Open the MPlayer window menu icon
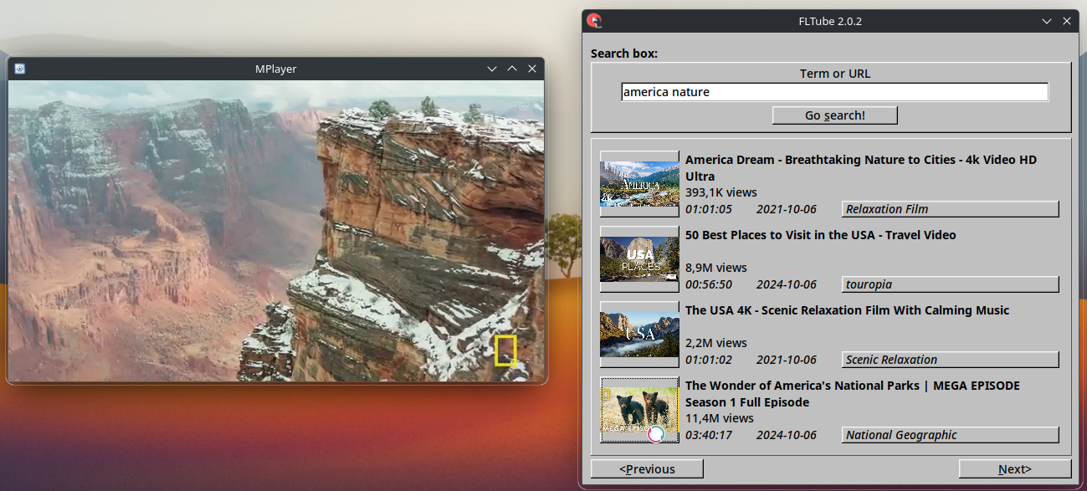Viewport: 1087px width, 491px height. tap(20, 69)
